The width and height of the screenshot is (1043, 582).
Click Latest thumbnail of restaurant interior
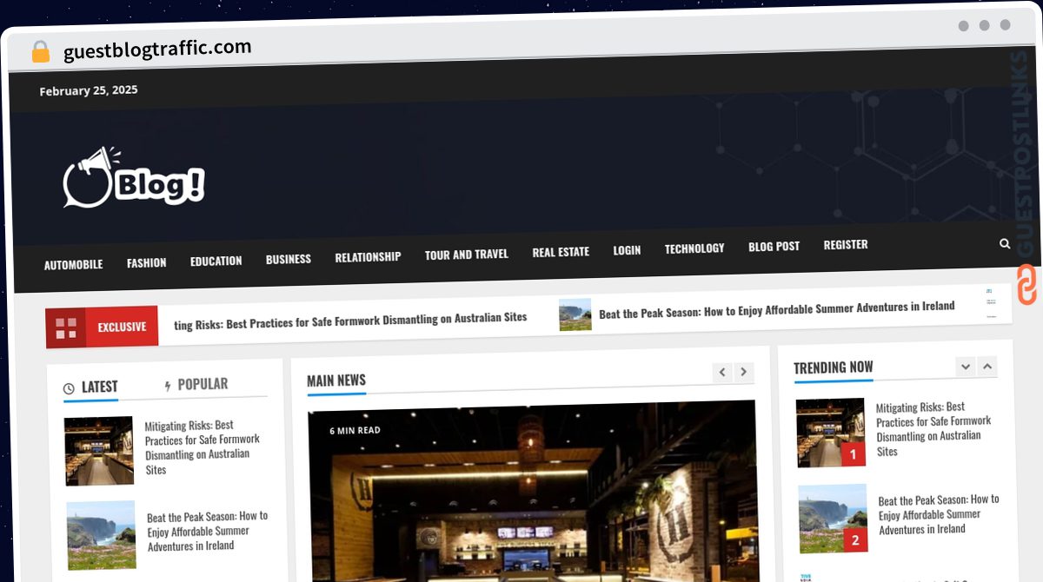click(x=99, y=451)
